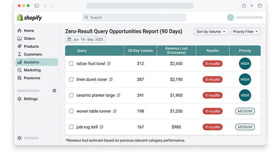Open a new browser tab with plus
This screenshot has height=153, width=280.
tap(252, 6)
